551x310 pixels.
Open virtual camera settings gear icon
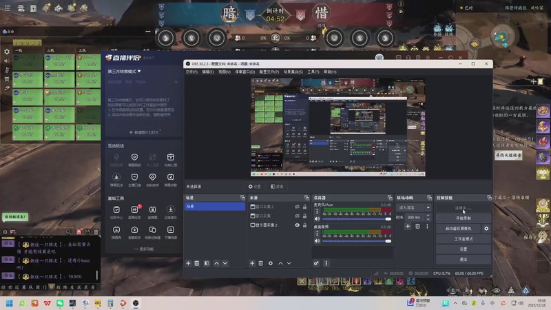[486, 229]
